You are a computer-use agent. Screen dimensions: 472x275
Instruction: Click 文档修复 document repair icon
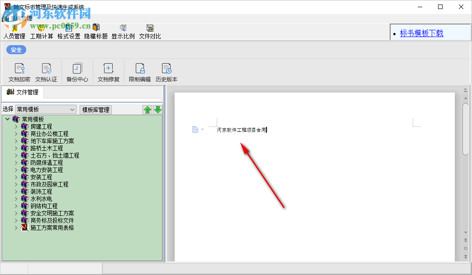[x=108, y=72]
